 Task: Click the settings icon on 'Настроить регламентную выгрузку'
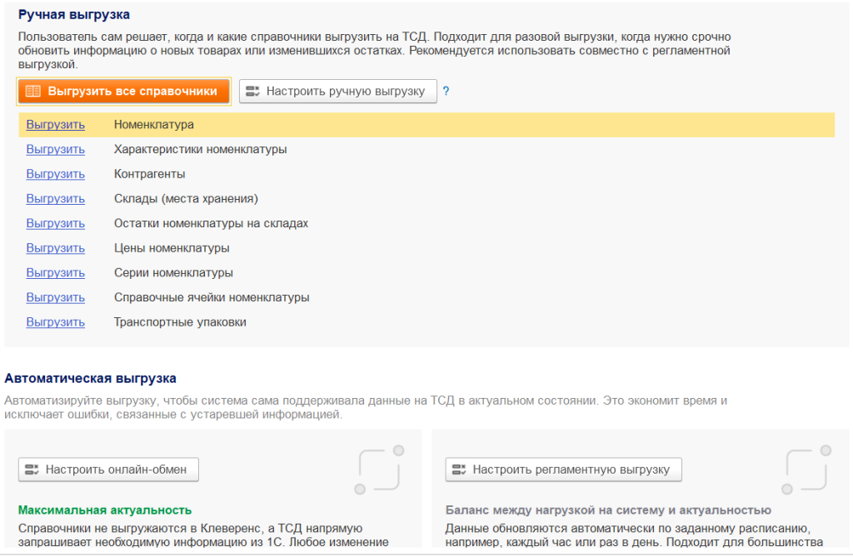[x=461, y=470]
